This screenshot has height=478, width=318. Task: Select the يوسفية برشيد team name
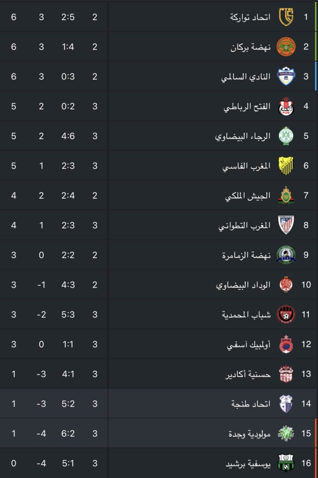point(248,464)
